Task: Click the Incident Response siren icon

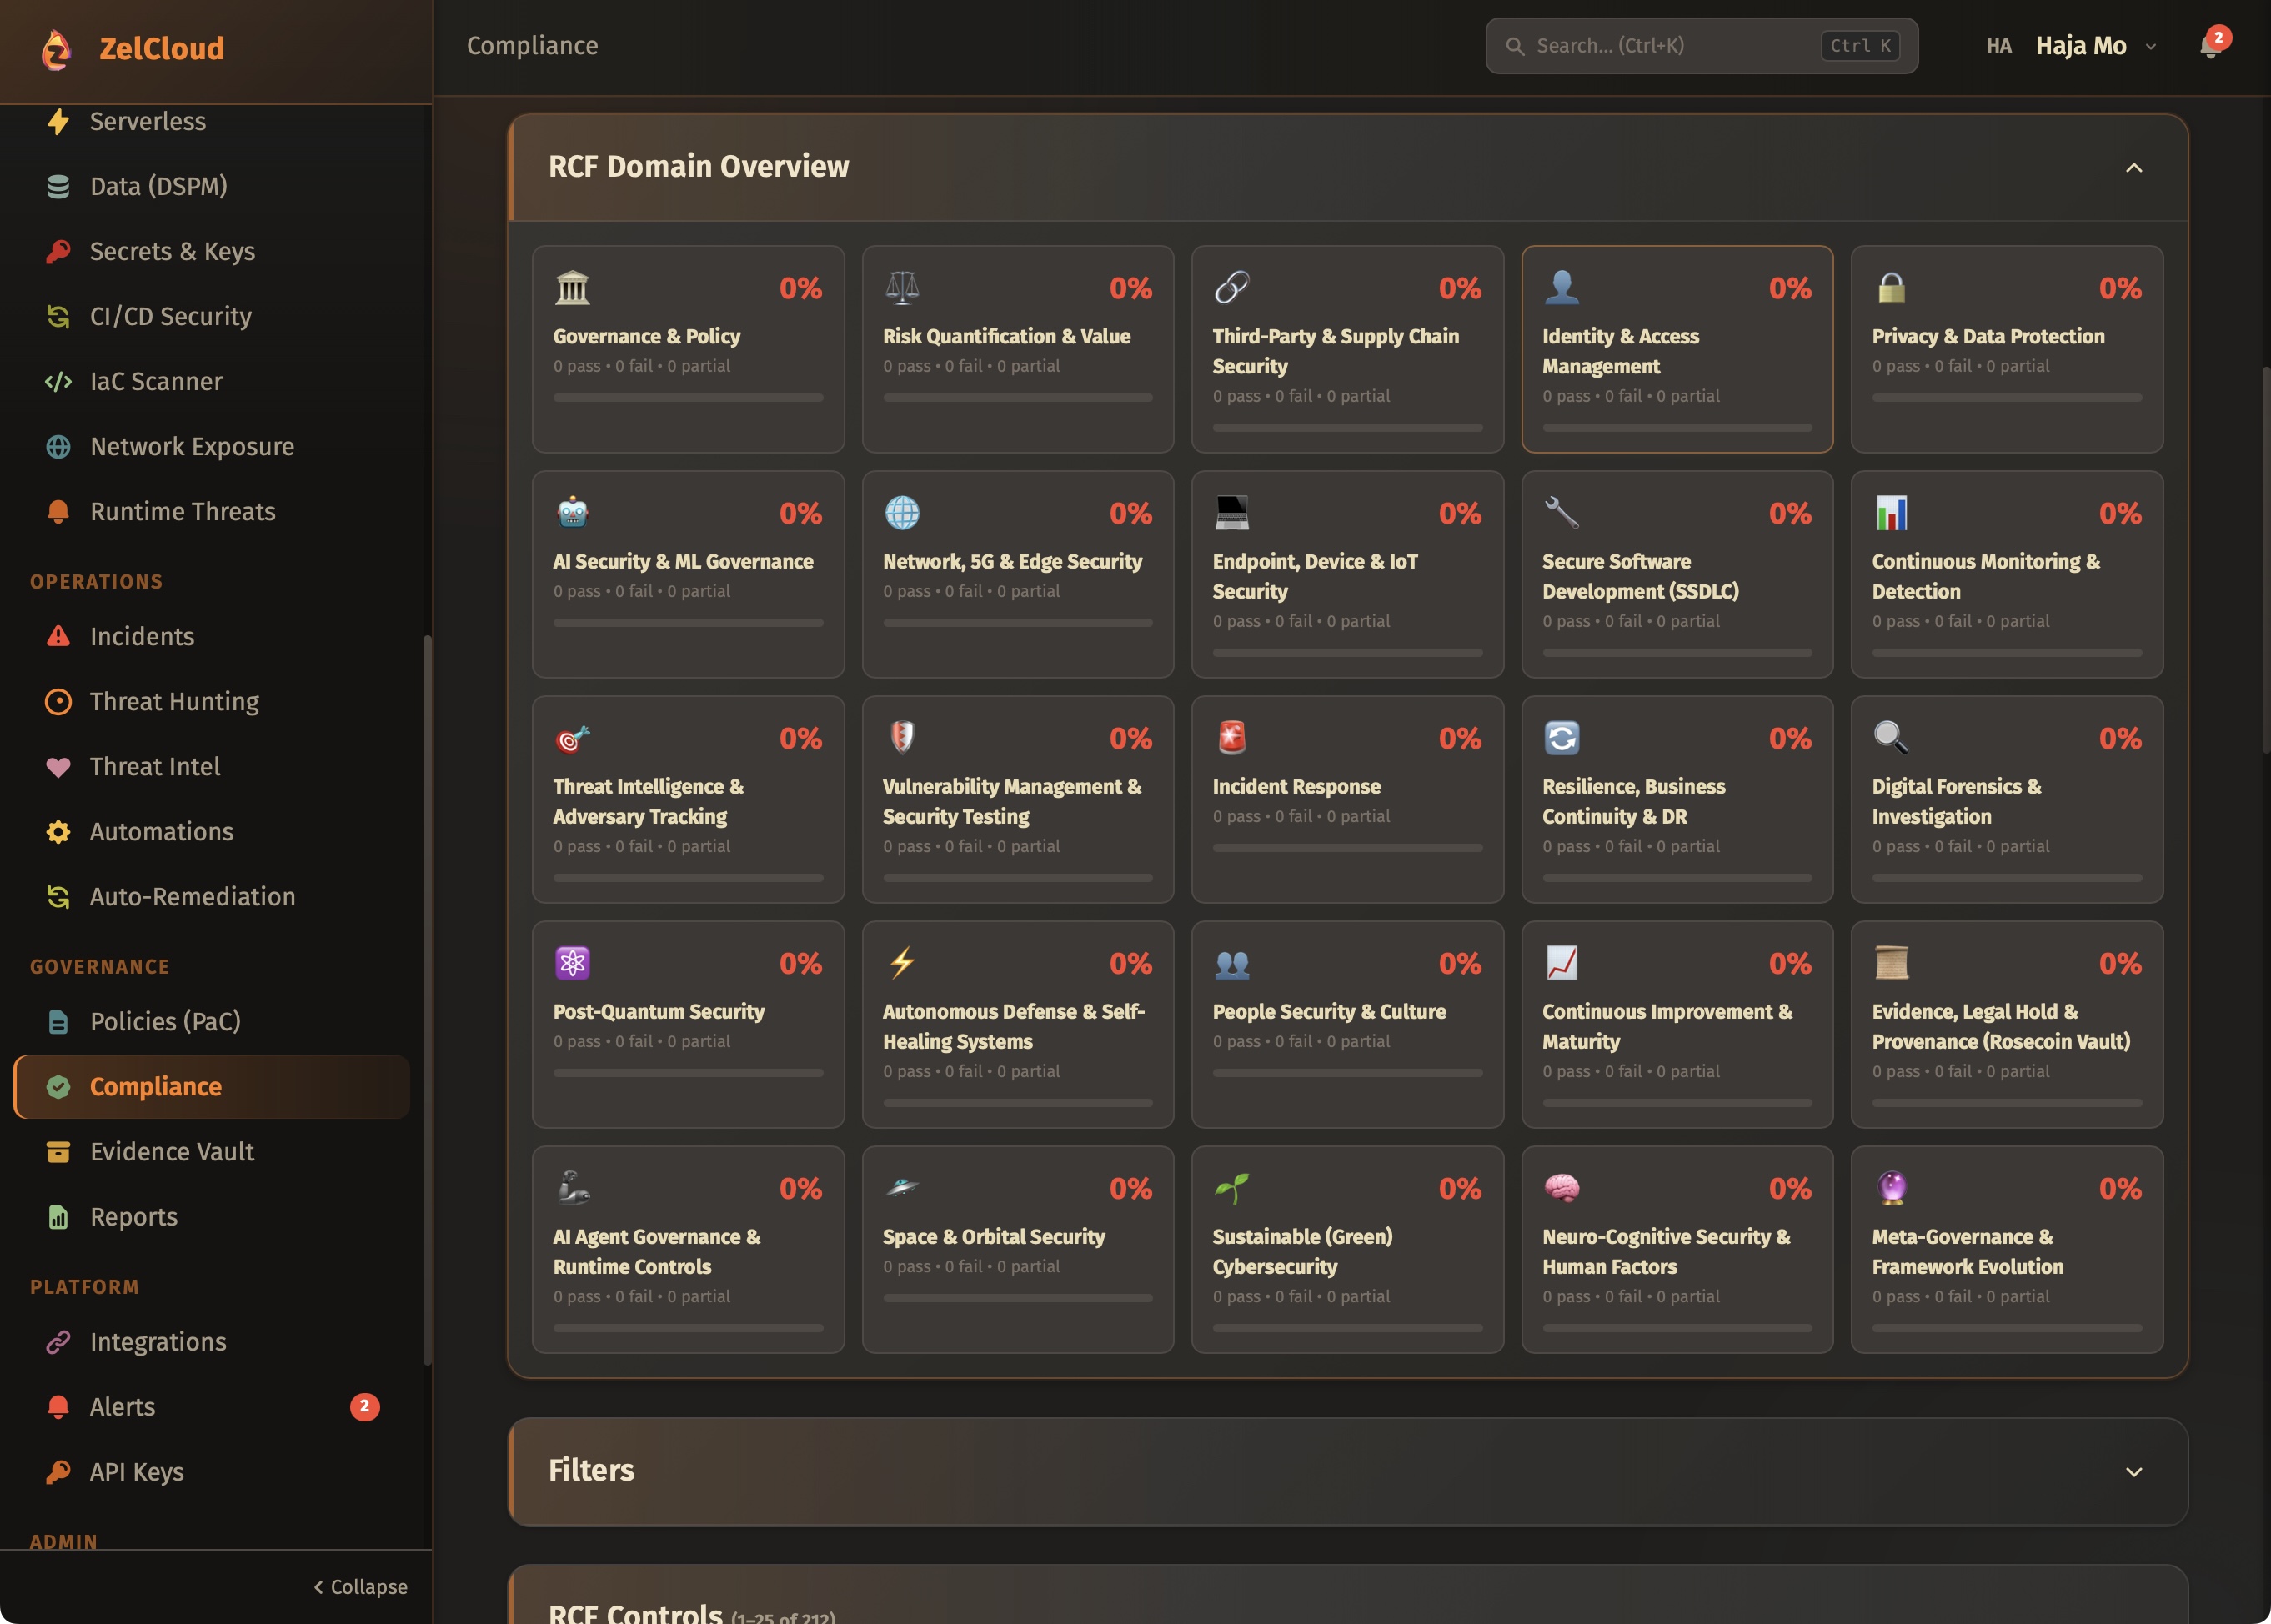Action: coord(1231,738)
